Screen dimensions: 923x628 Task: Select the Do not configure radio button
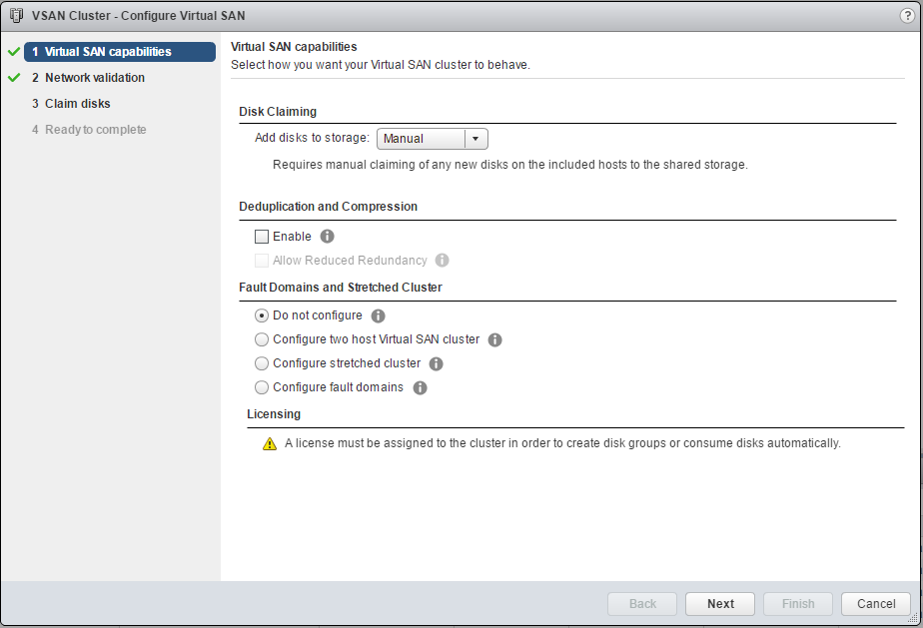pos(262,315)
